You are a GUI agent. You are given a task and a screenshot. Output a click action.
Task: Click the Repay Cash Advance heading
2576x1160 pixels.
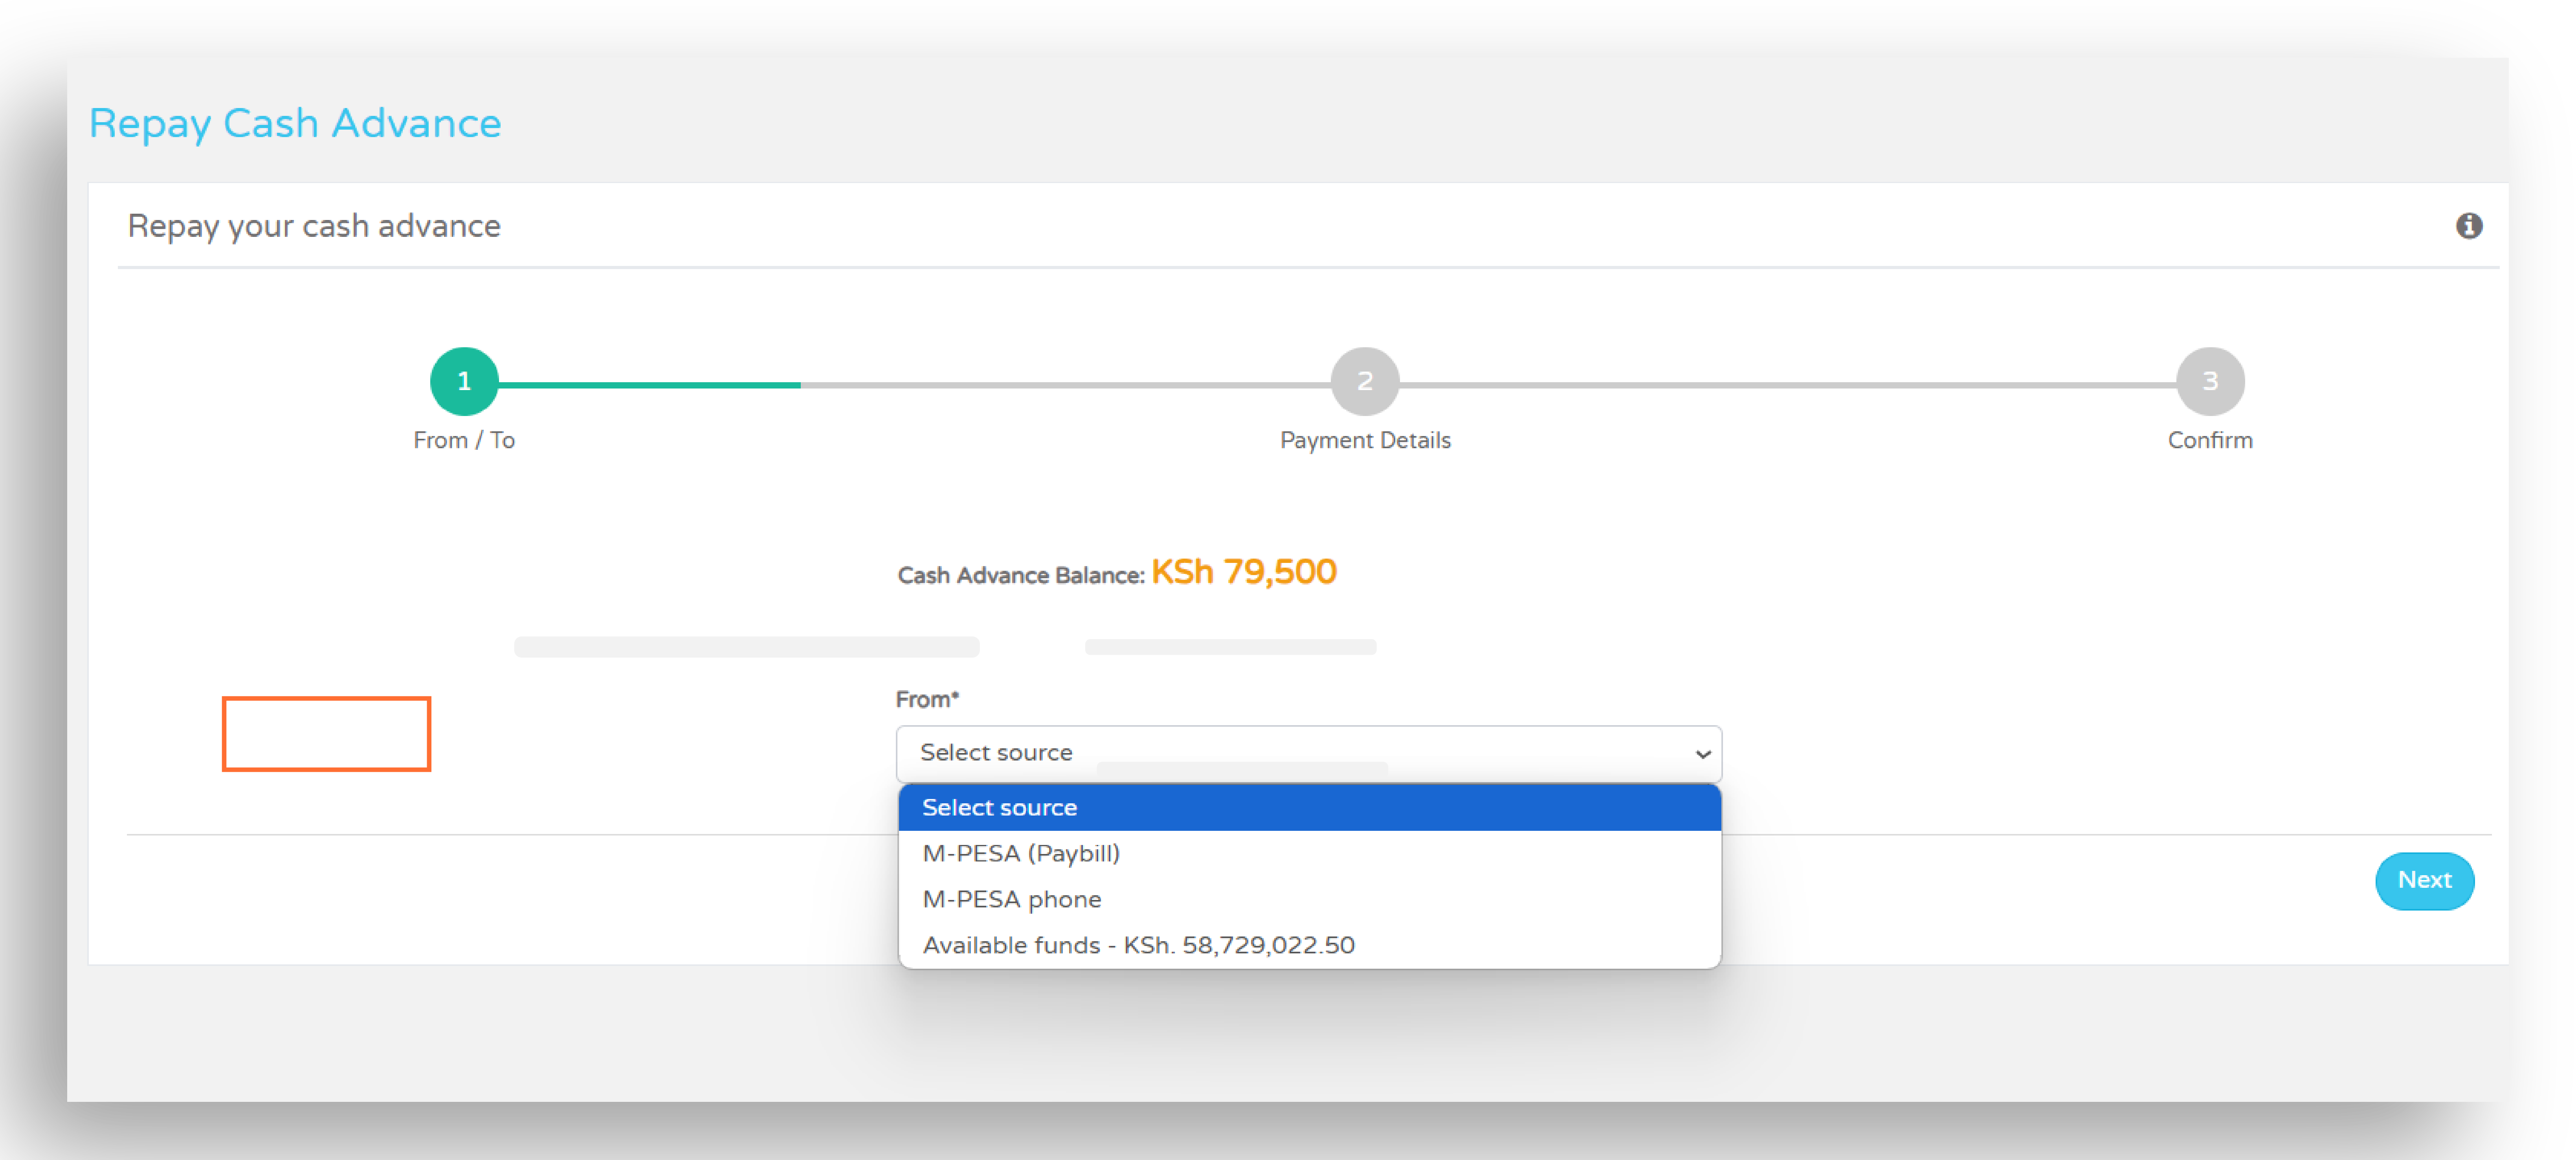click(x=295, y=122)
